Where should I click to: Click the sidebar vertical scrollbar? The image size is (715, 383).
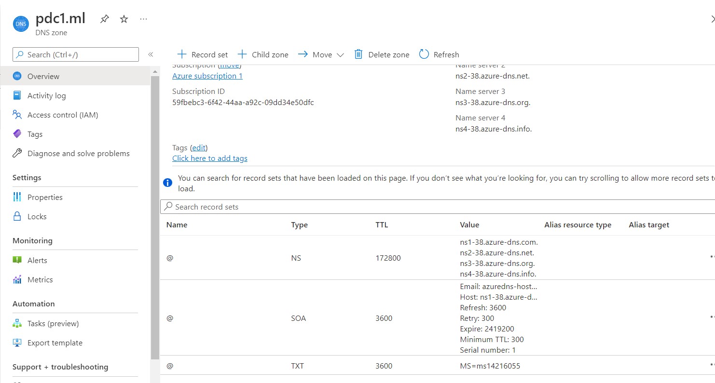click(155, 217)
